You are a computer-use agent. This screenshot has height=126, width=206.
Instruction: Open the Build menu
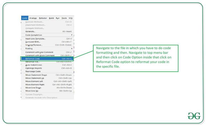point(51,18)
